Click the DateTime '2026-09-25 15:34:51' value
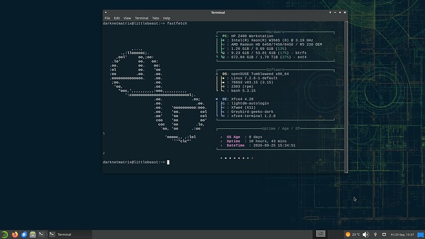Viewport: 425px width, 239px height. [274, 145]
